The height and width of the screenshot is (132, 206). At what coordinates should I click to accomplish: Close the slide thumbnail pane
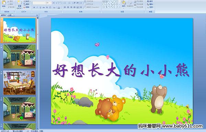(37, 15)
